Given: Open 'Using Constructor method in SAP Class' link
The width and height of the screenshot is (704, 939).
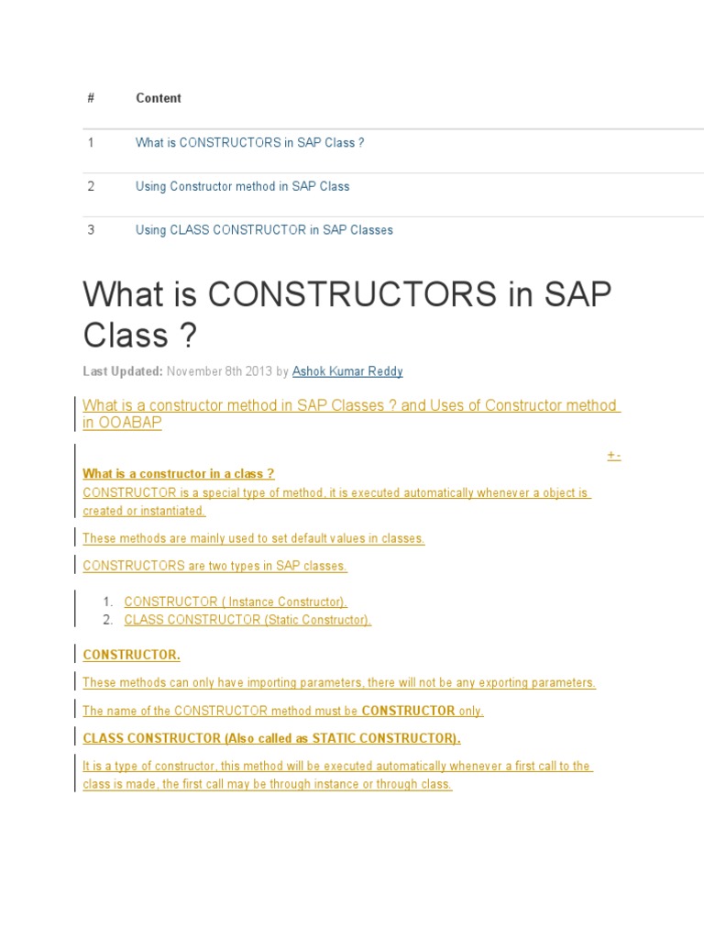Looking at the screenshot, I should coord(242,186).
